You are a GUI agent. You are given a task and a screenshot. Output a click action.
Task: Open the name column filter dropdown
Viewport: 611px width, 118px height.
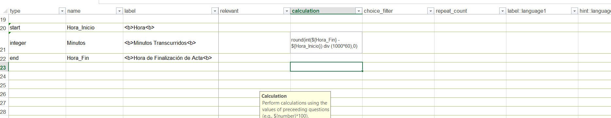[119, 11]
